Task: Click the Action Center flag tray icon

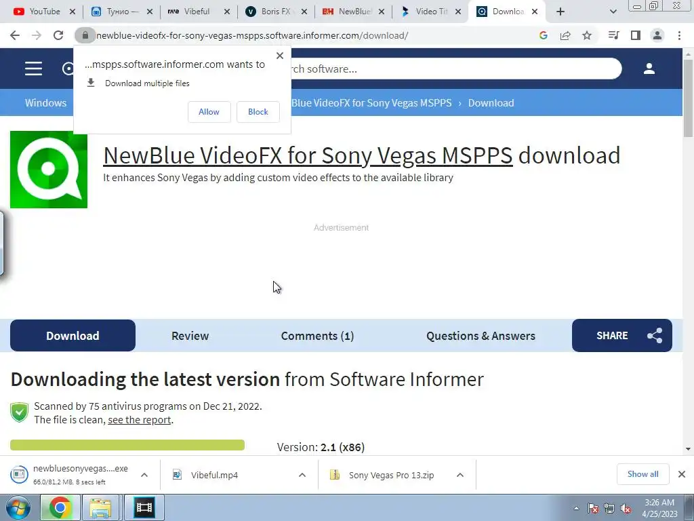Action: (x=593, y=509)
